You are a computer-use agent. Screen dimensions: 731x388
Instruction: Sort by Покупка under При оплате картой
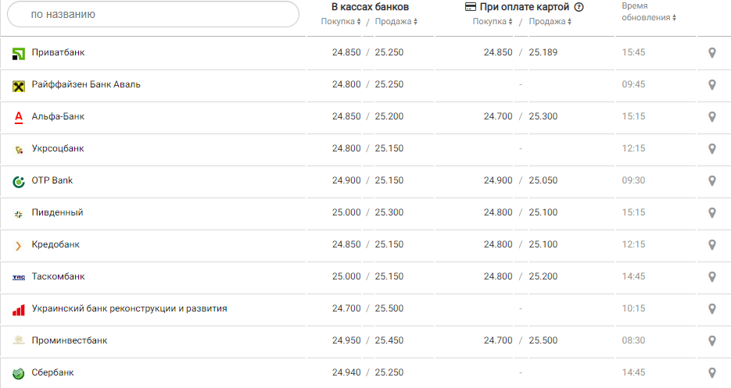pyautogui.click(x=493, y=22)
